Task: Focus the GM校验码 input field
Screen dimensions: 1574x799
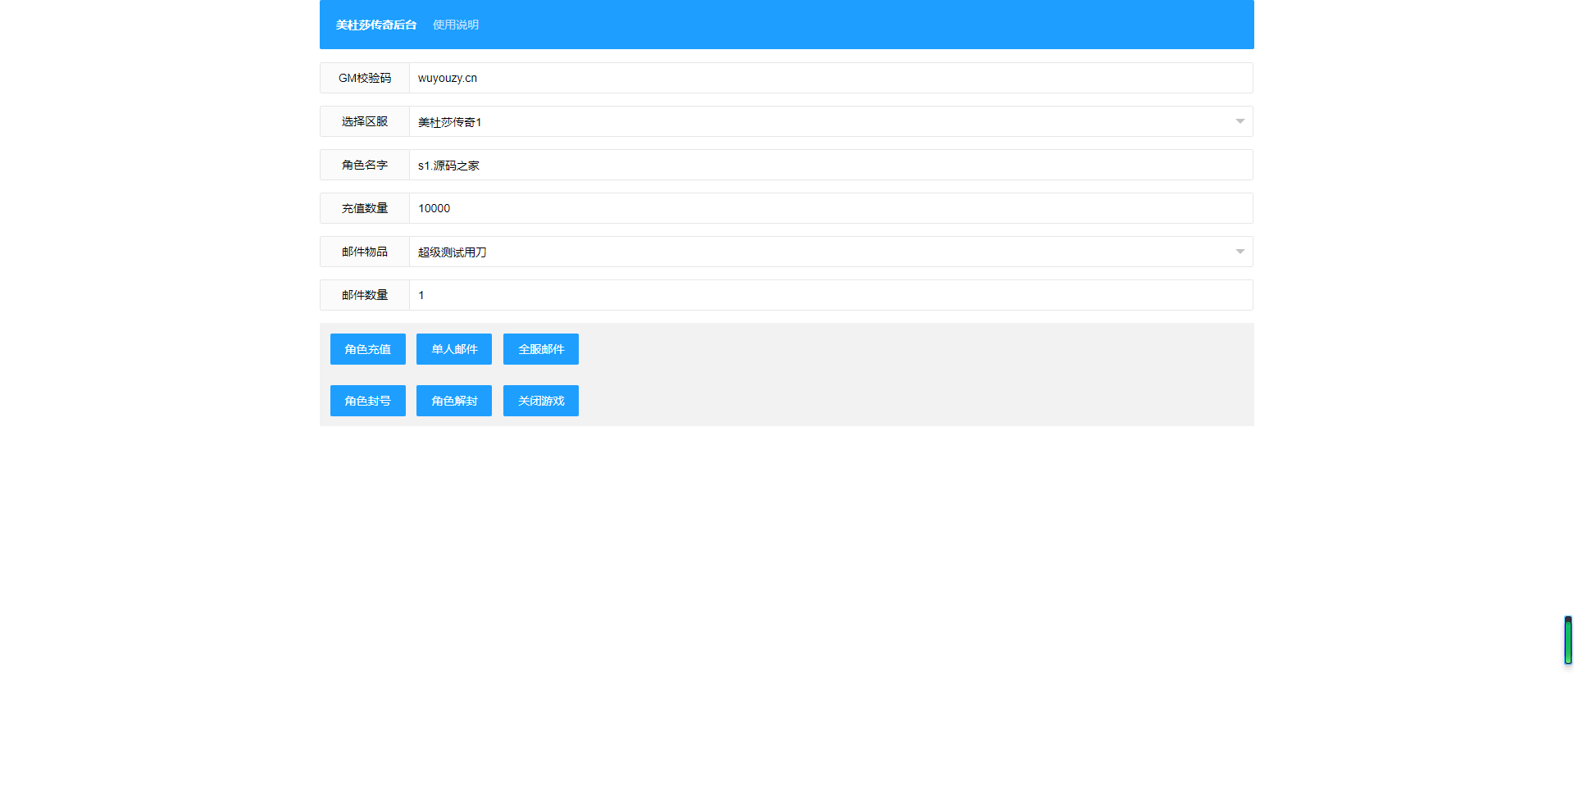Action: tap(831, 78)
